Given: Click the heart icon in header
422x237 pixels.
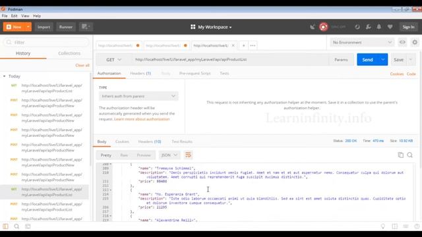Looking at the screenshot, I should point(390,27).
